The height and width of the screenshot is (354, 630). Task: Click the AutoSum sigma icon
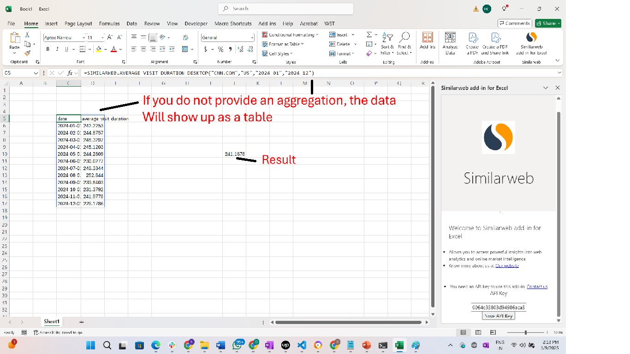click(369, 35)
